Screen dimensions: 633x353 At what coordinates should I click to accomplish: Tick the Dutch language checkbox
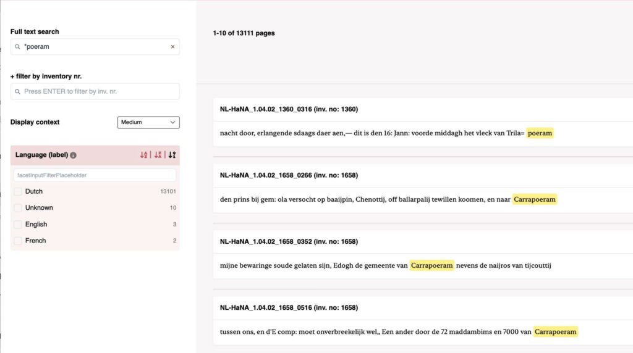18,191
